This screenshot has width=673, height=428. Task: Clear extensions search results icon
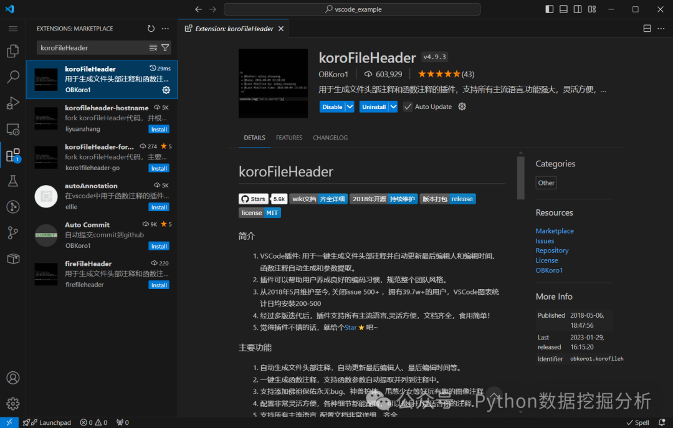tap(153, 47)
